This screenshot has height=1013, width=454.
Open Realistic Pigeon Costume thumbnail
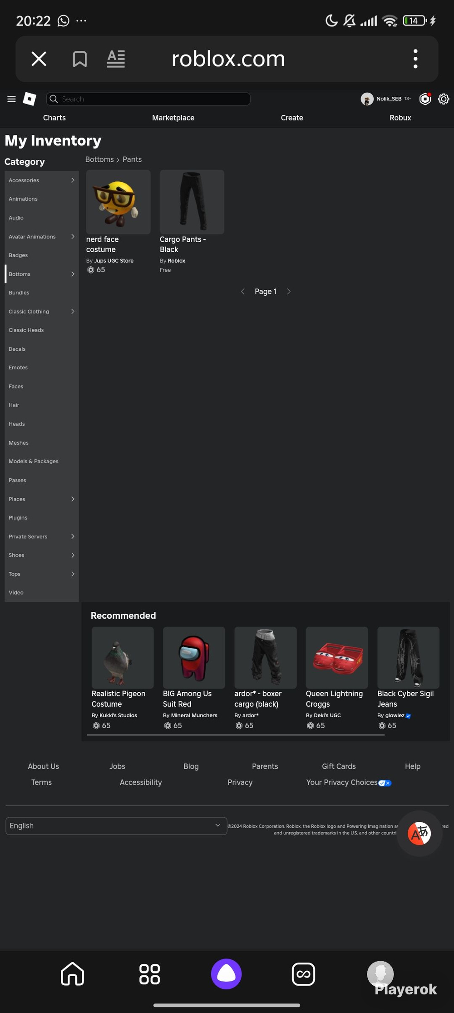click(123, 658)
